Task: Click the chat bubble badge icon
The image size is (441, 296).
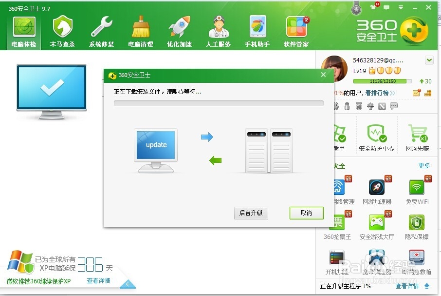Action: [x=394, y=106]
